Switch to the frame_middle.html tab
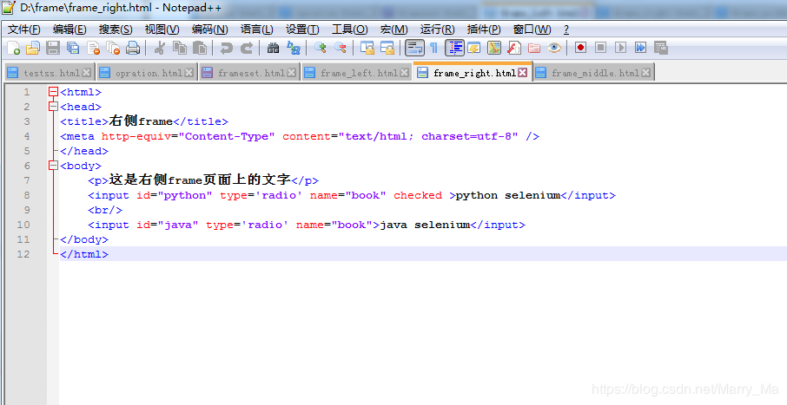787x405 pixels. 592,73
